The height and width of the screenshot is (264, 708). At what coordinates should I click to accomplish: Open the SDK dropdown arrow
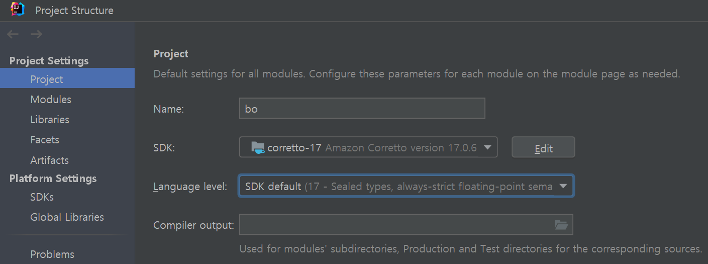(487, 147)
